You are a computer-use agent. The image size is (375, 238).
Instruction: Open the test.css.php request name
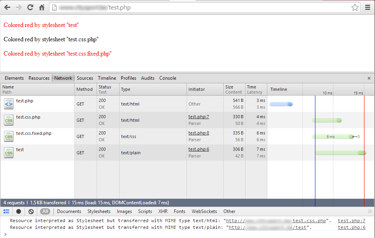28,117
